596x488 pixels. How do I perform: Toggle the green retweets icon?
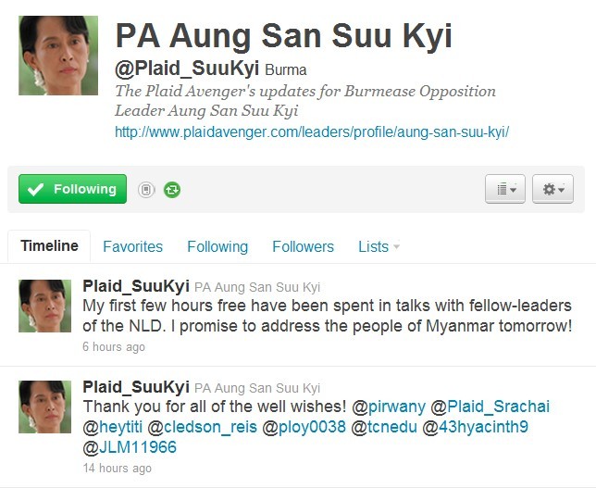172,190
